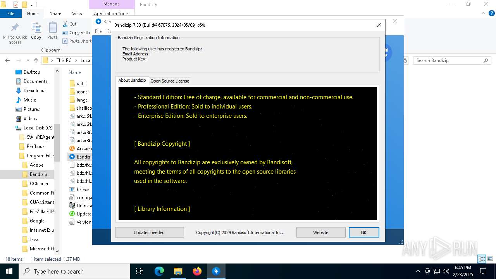Screen dimensions: 496x279
Task: Open the Windows Start menu
Action: coord(9,271)
